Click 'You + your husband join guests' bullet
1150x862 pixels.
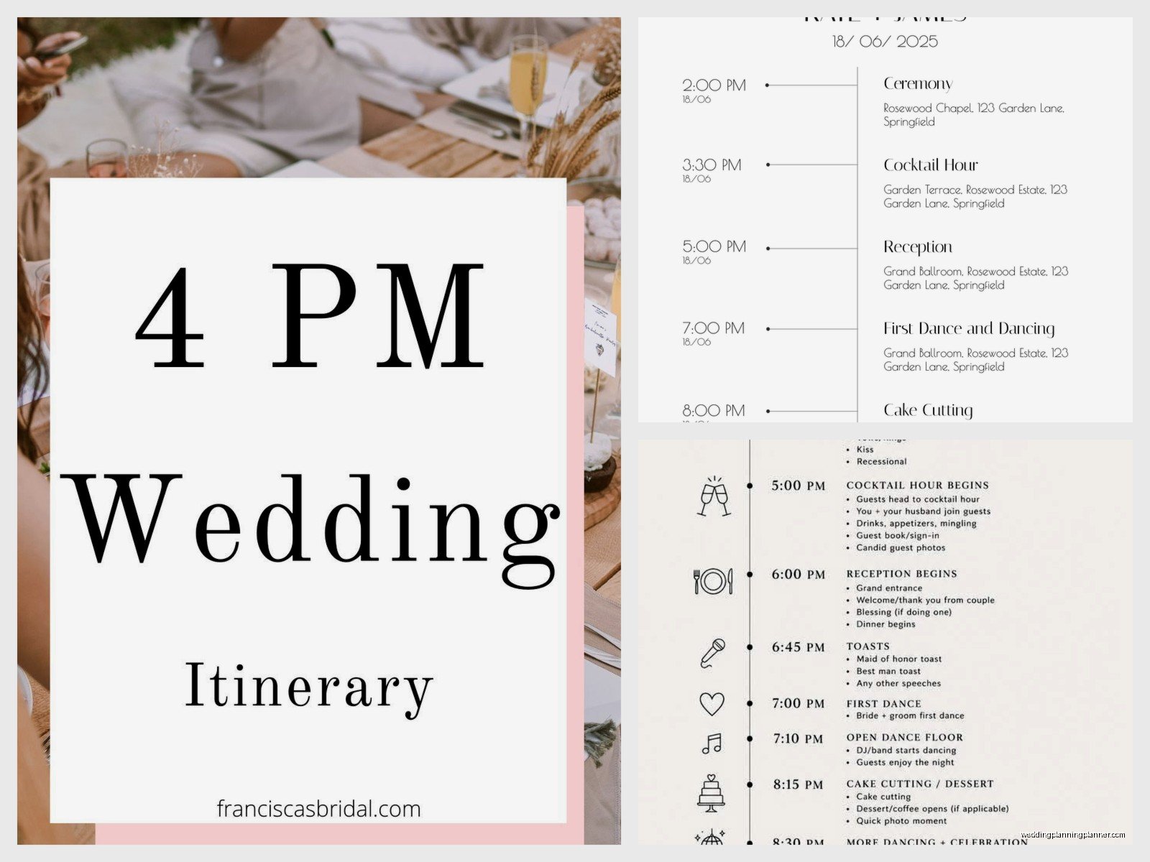[923, 511]
